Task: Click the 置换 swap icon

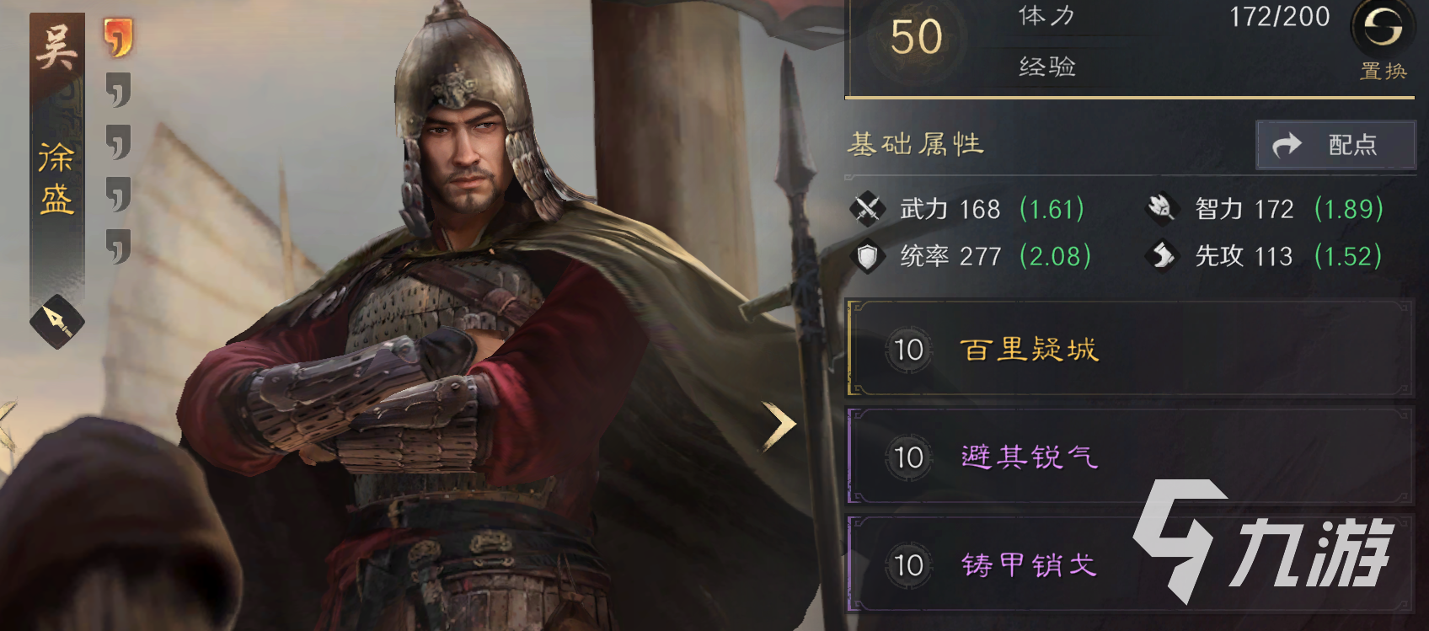Action: [1382, 28]
